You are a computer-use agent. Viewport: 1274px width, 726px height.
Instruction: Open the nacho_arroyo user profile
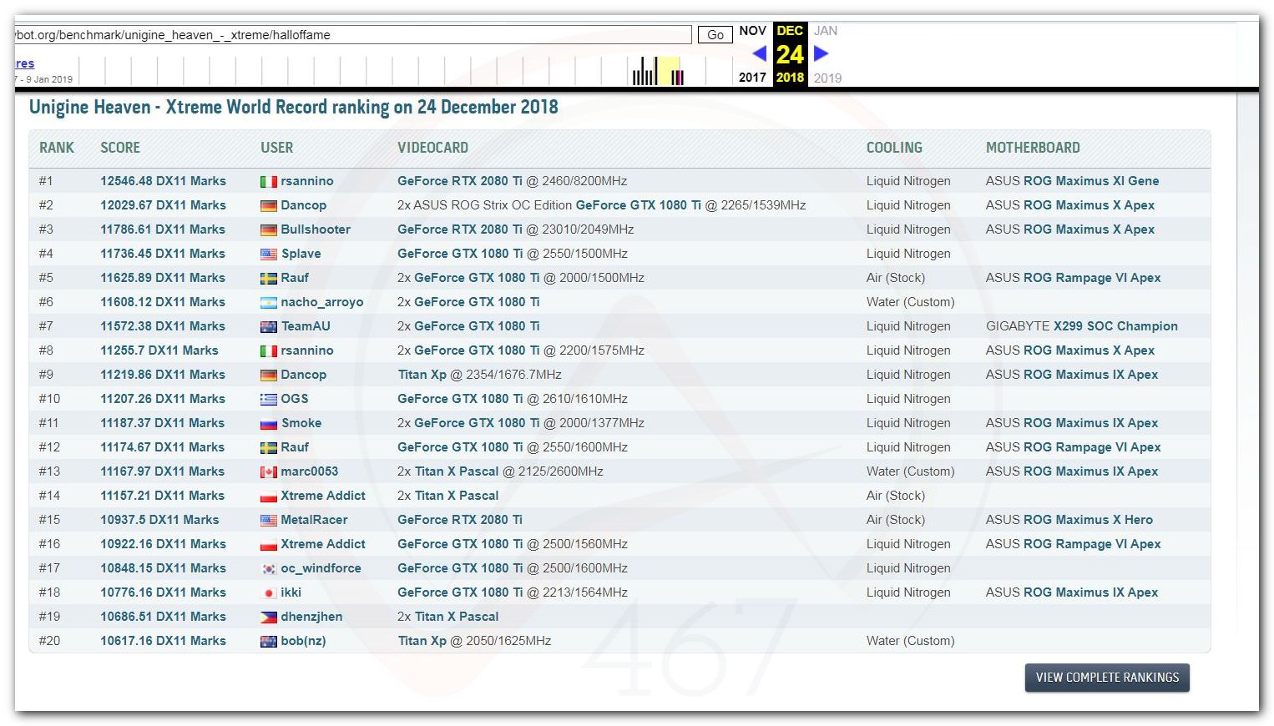pos(322,302)
